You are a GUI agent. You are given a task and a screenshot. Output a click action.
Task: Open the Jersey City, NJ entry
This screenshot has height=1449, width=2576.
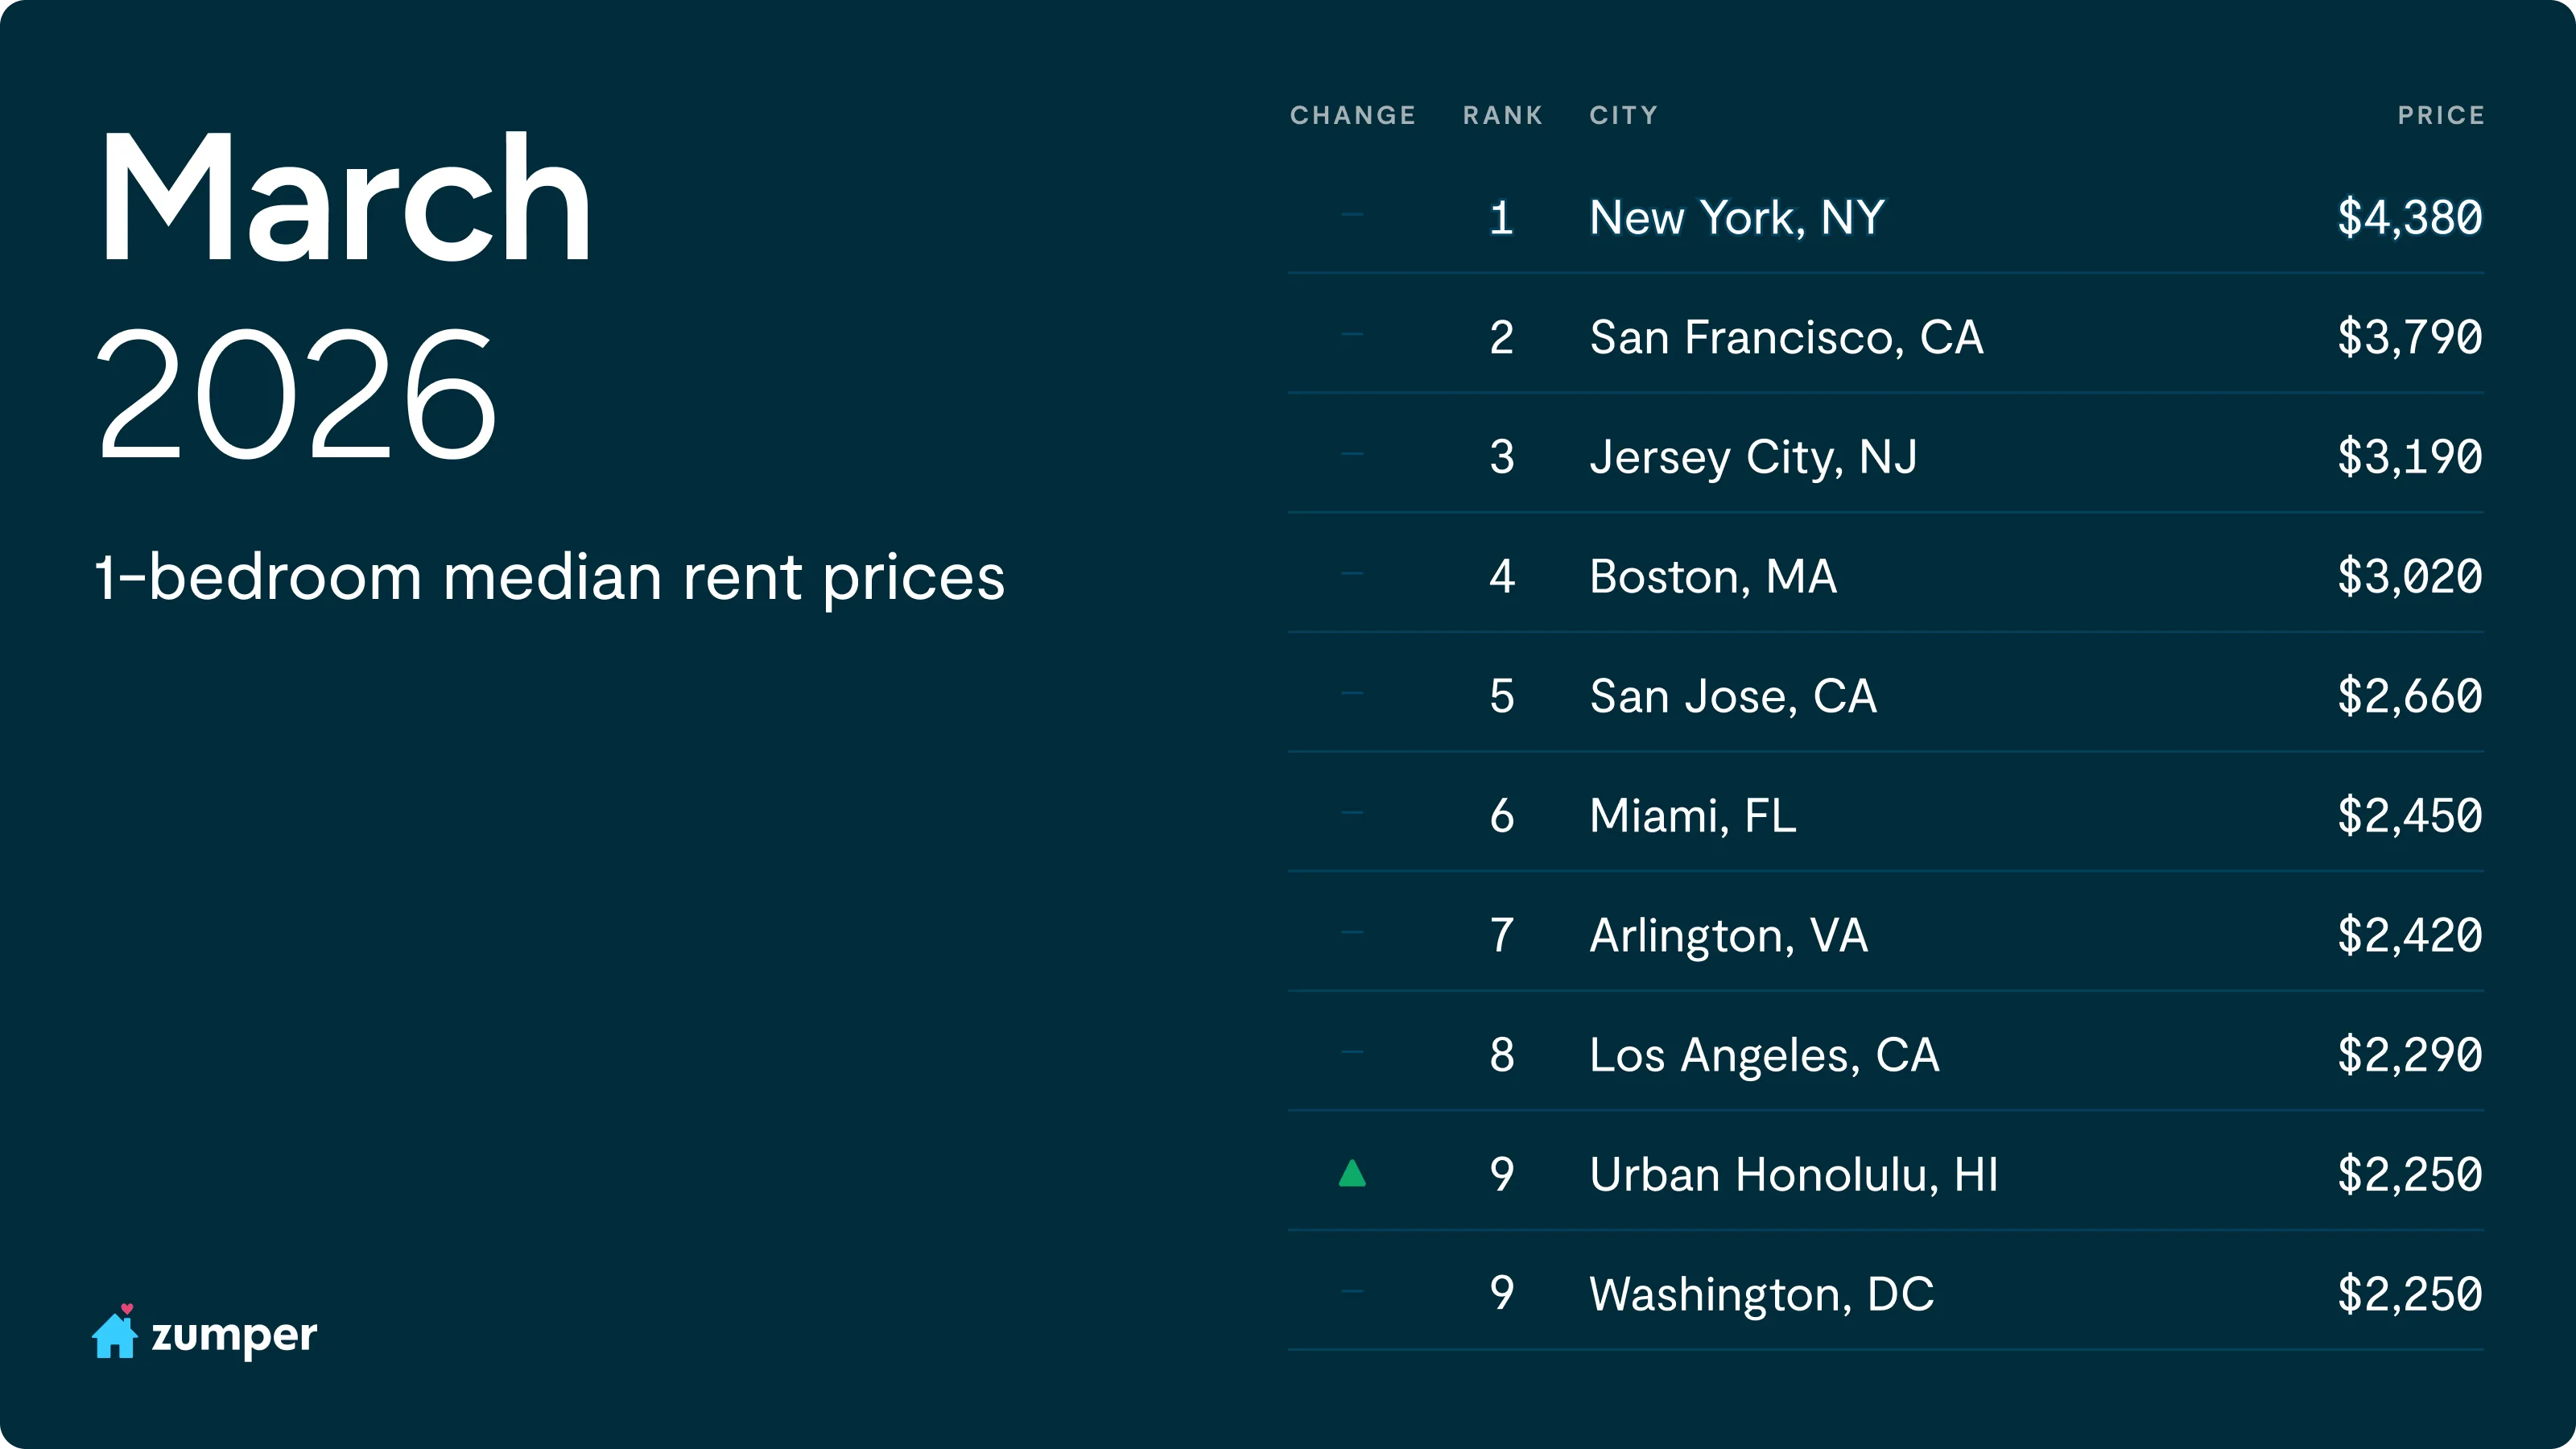pyautogui.click(x=1753, y=457)
